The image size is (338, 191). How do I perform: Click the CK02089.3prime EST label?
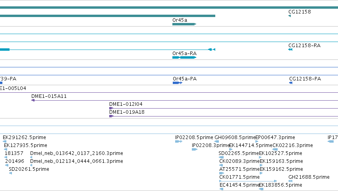(239, 161)
